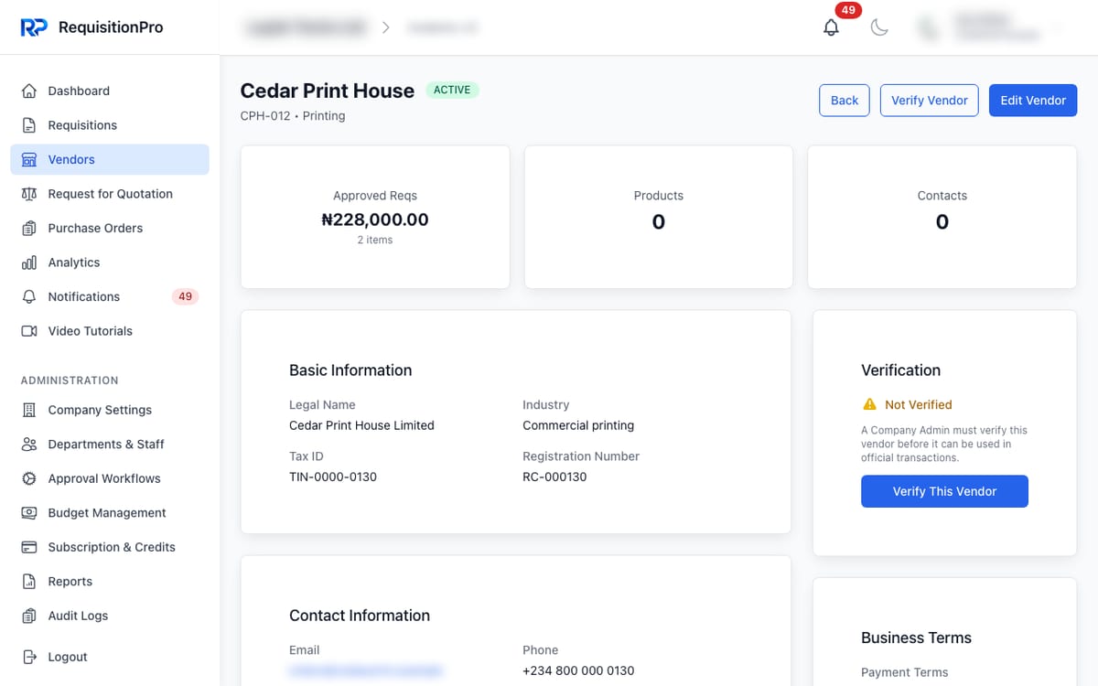Click the Commercial printing industry value
Screen dimensions: 1098x686
click(x=578, y=425)
